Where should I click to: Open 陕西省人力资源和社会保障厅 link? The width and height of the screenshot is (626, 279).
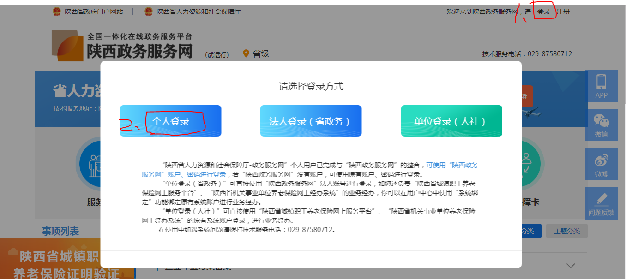point(199,12)
